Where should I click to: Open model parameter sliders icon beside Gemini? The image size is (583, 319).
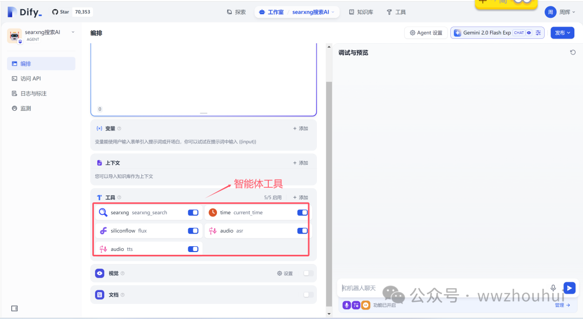(x=538, y=33)
